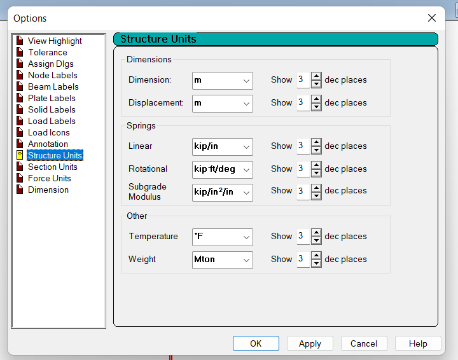
Task: Click the Section Units page icon
Action: pos(20,166)
